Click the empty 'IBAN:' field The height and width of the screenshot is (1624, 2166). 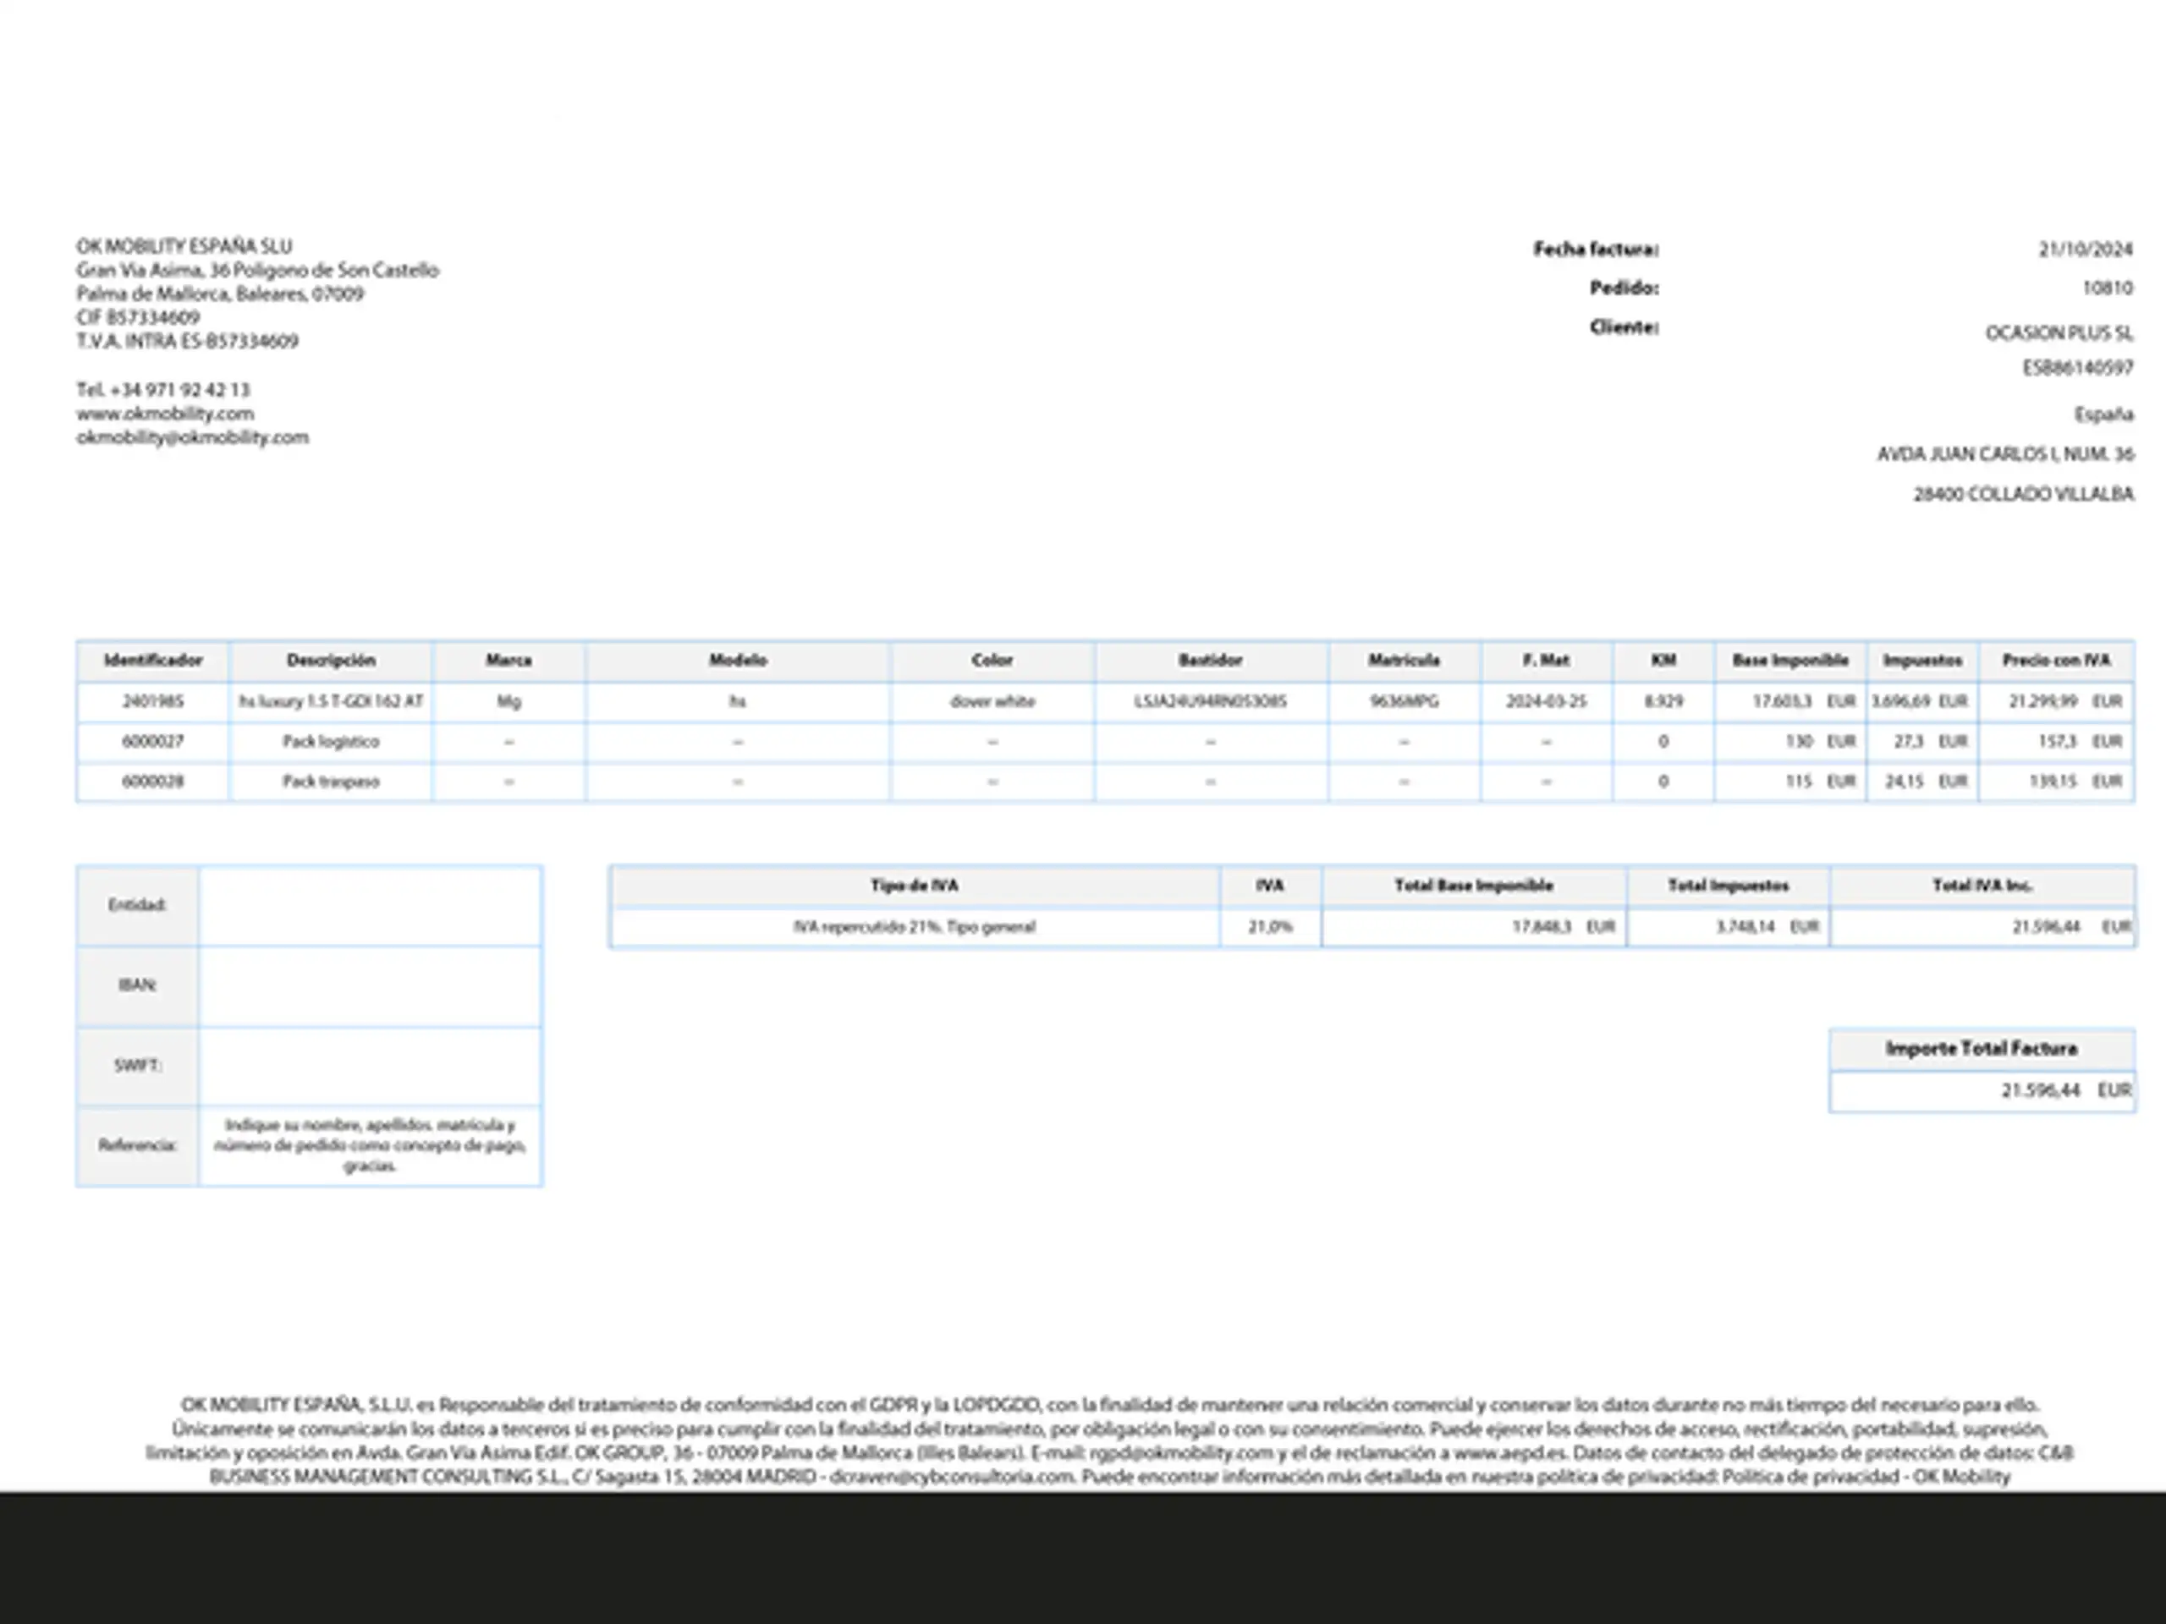point(370,985)
